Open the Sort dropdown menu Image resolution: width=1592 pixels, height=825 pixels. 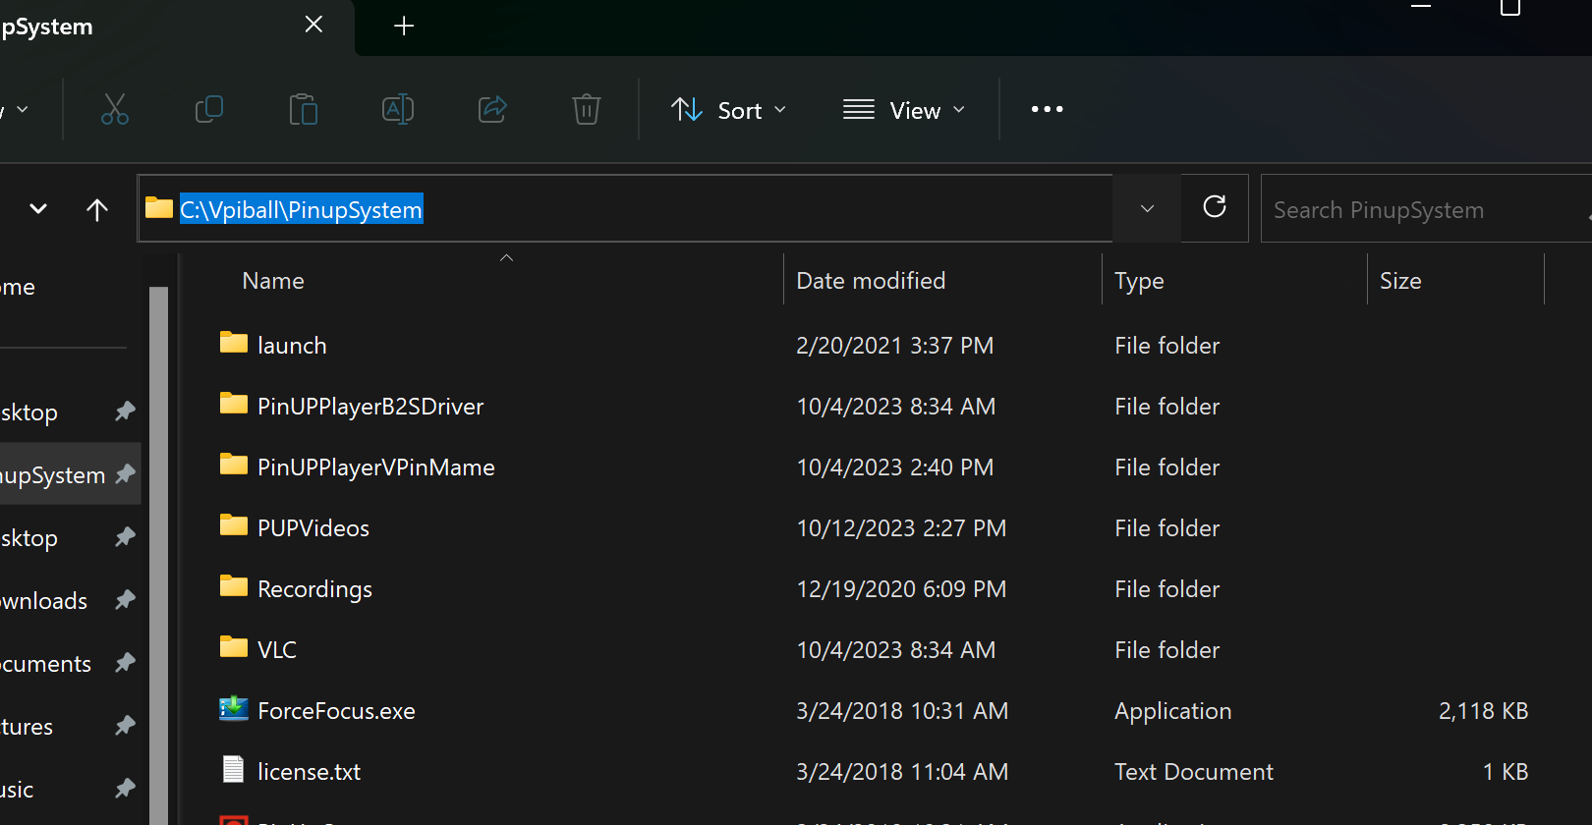[728, 110]
